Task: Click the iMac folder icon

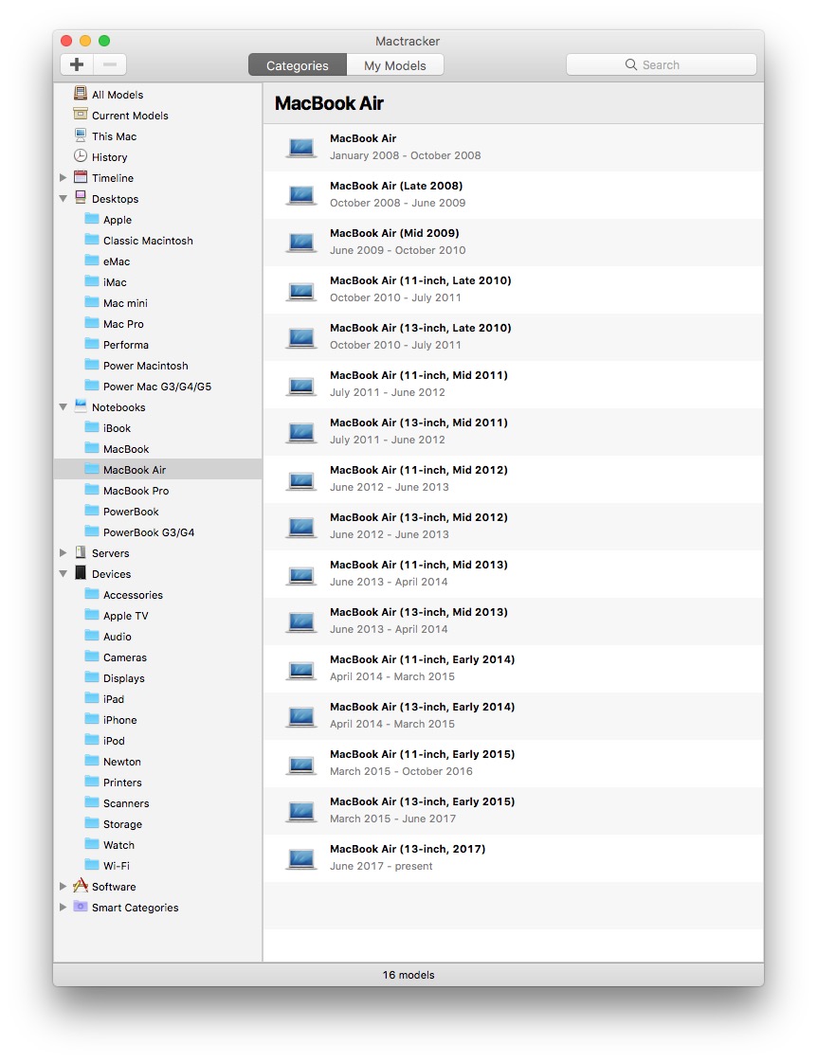Action: click(x=91, y=281)
